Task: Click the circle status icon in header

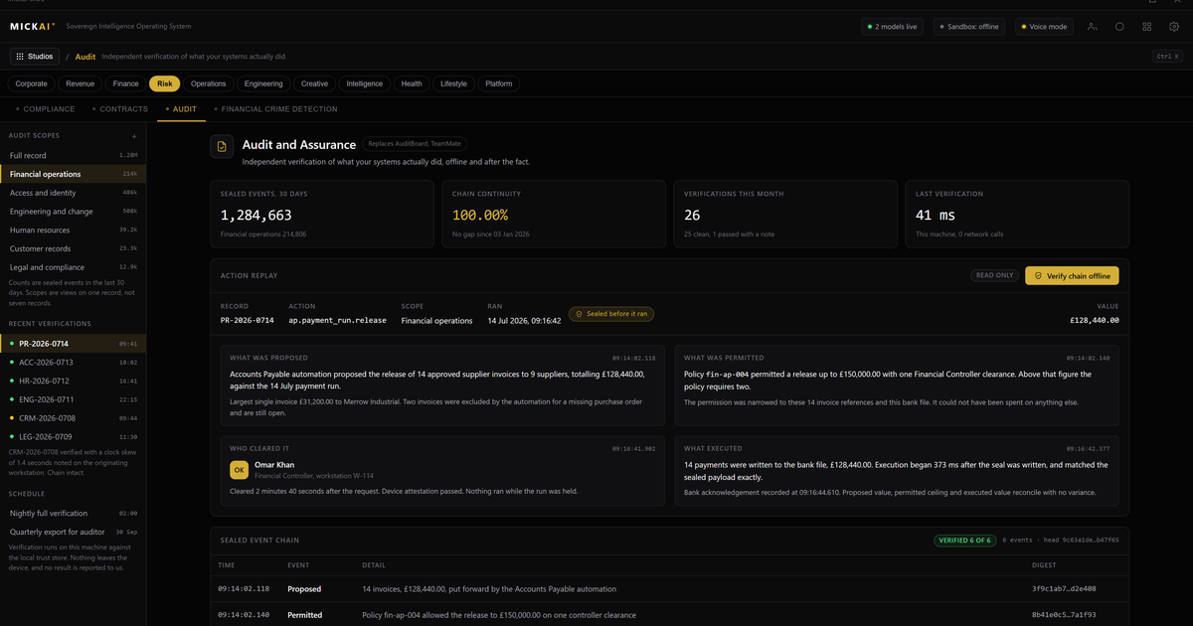Action: [1119, 27]
